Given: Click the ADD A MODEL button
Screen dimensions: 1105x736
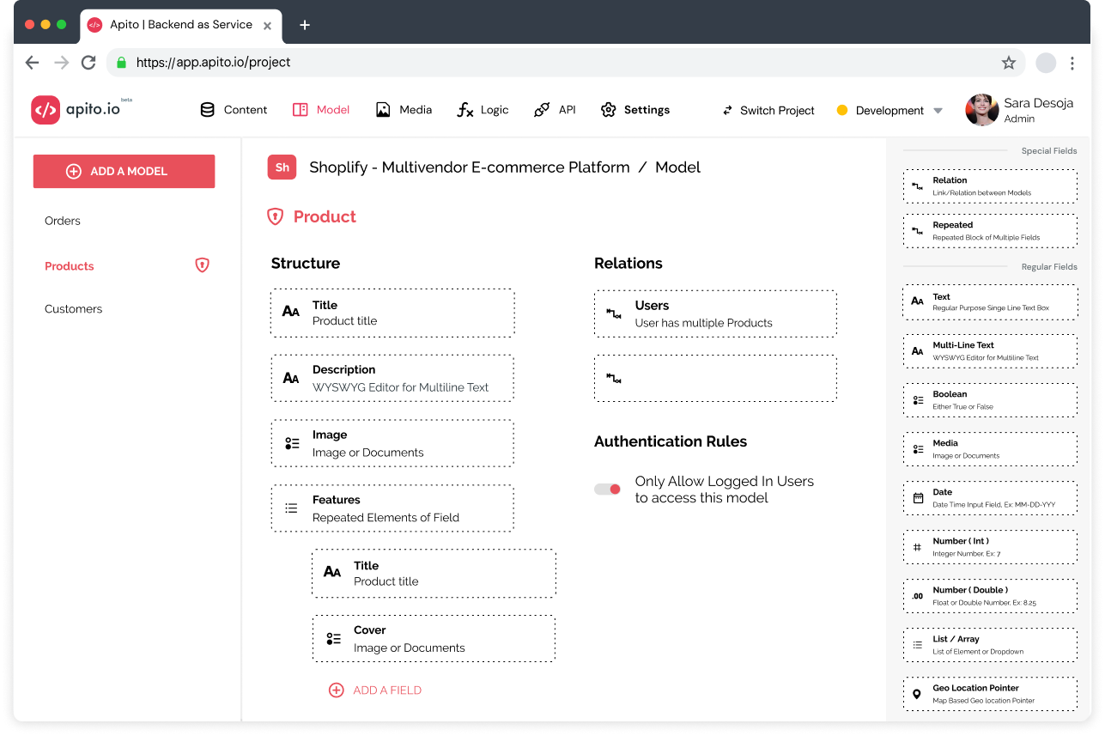Looking at the screenshot, I should [124, 171].
